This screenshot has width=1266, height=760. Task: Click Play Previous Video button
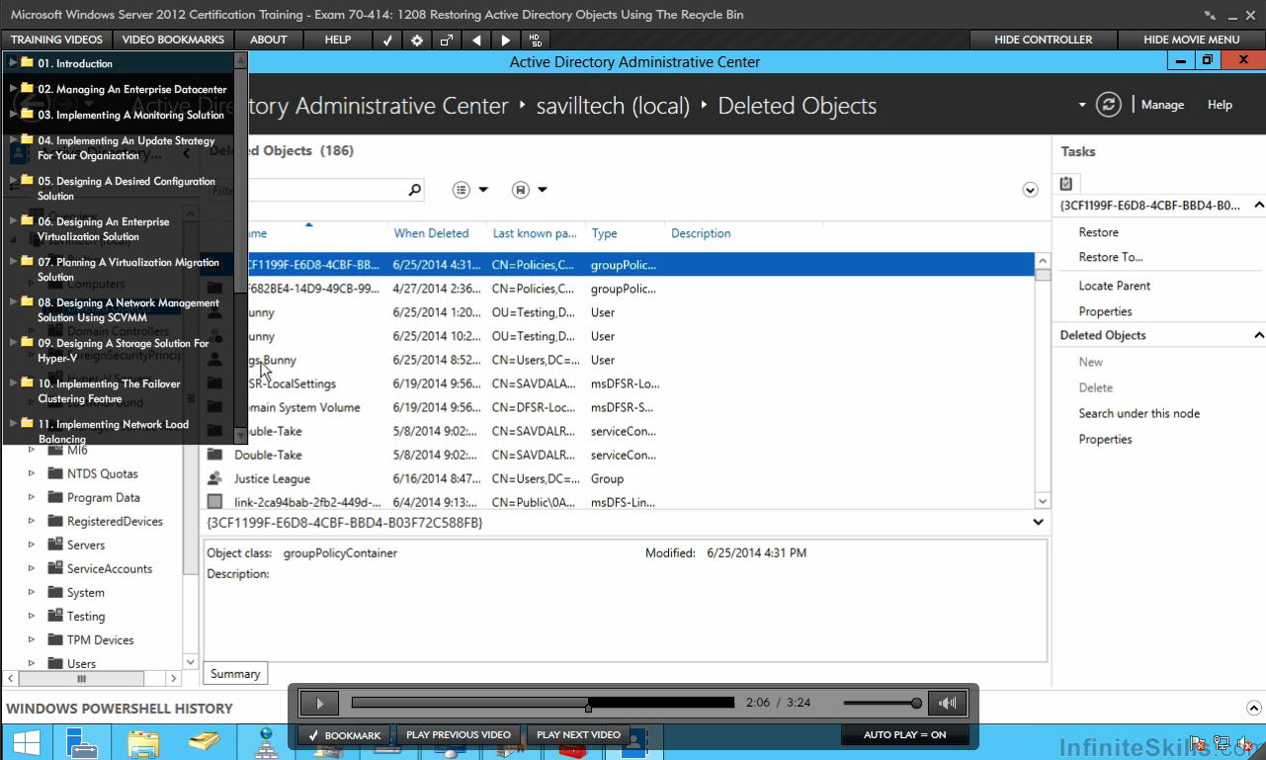coord(458,734)
